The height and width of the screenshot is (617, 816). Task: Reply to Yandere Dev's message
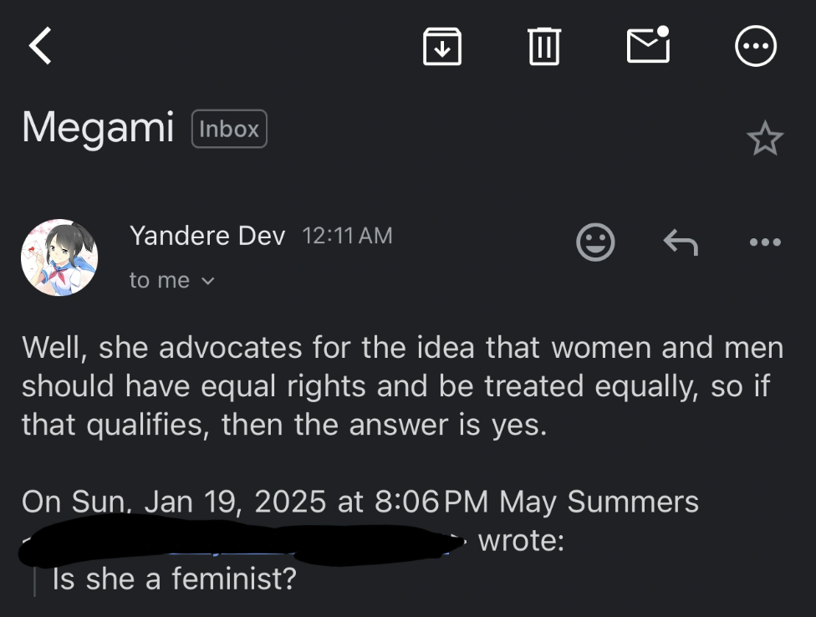[681, 242]
